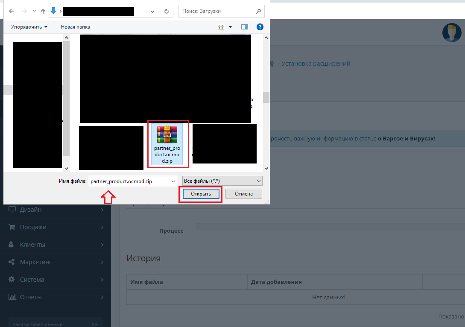Screen dimensions: 465x327
Task: Create a folder with Новая папка
Action: click(x=75, y=27)
